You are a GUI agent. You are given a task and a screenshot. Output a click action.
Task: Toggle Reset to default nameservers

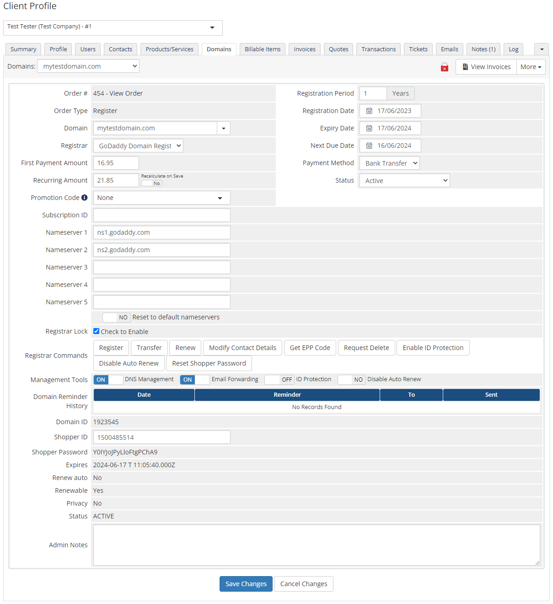[x=116, y=317]
